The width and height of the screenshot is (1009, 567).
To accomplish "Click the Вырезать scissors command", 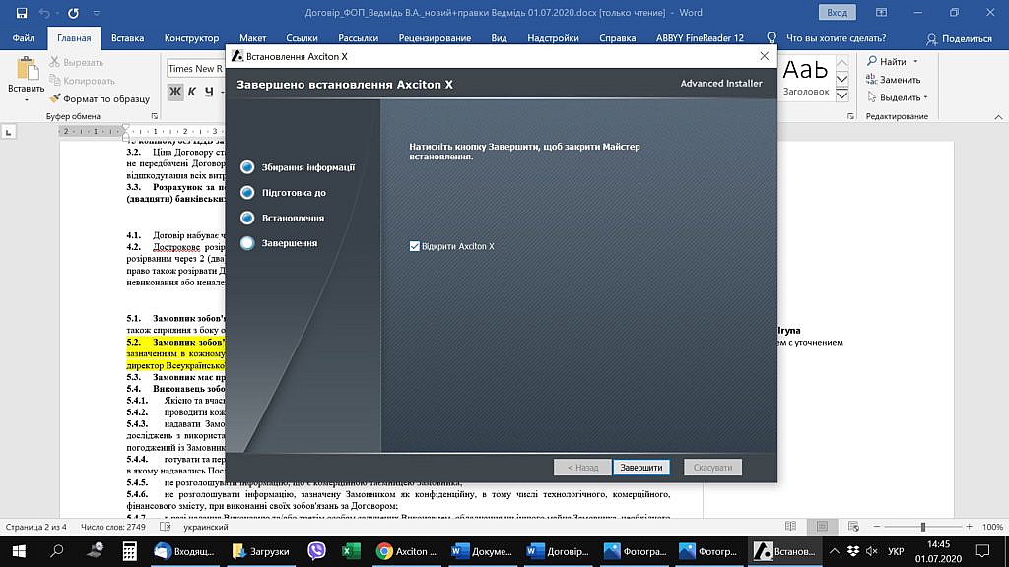I will click(x=77, y=62).
